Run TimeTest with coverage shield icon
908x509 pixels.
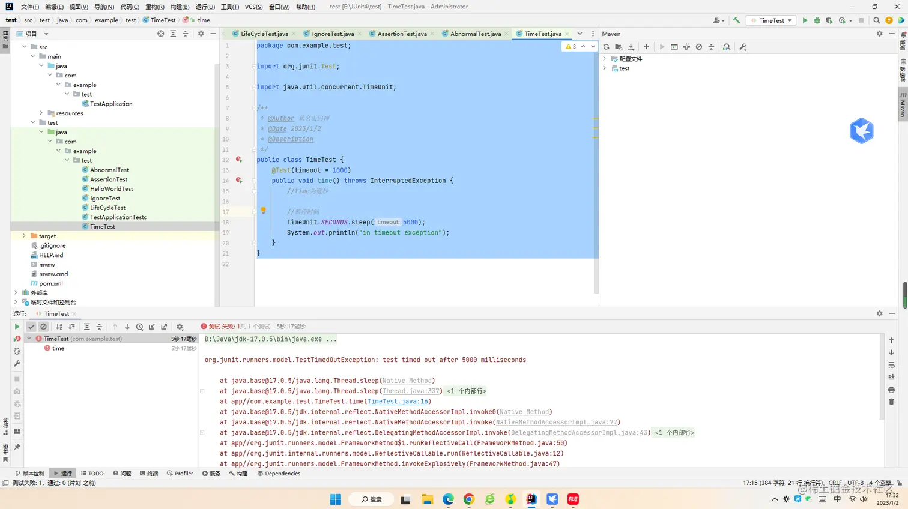point(829,20)
